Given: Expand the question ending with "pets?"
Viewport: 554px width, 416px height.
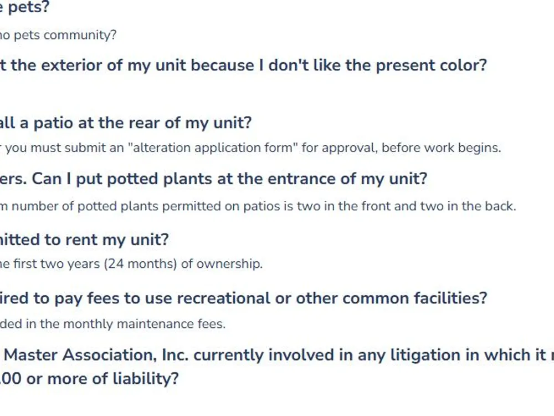Looking at the screenshot, I should 24,7.
